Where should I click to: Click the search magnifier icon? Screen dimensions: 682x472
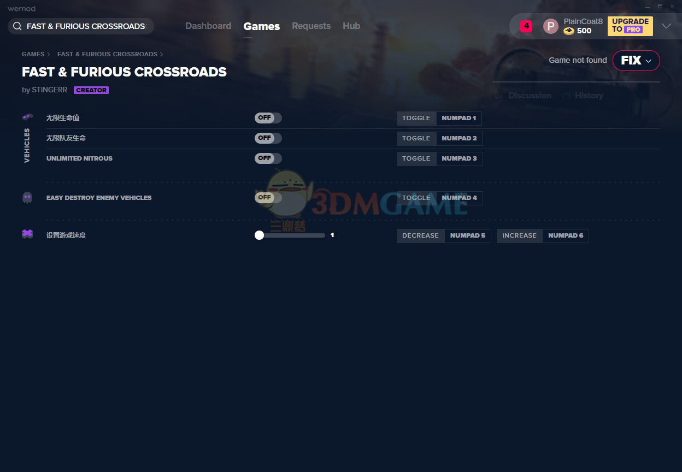pos(17,26)
